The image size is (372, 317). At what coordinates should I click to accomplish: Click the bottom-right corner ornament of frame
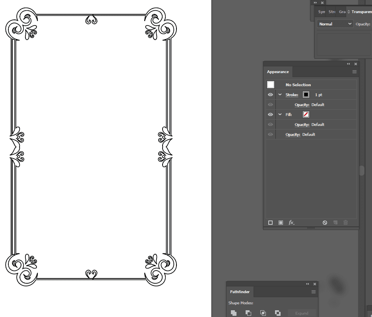(x=161, y=270)
